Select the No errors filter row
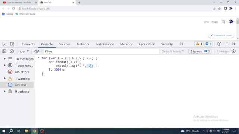 coord(17,72)
